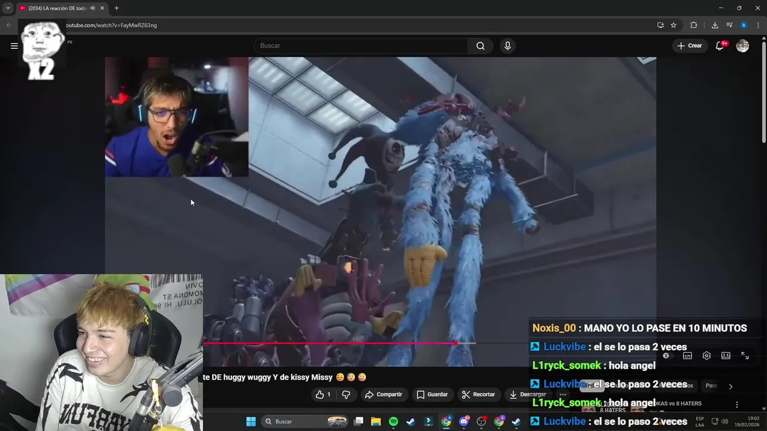
Task: Dislike the video with thumbs down
Action: (x=346, y=394)
